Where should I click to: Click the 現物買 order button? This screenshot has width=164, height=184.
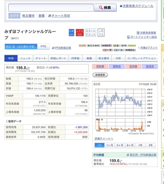point(100,66)
